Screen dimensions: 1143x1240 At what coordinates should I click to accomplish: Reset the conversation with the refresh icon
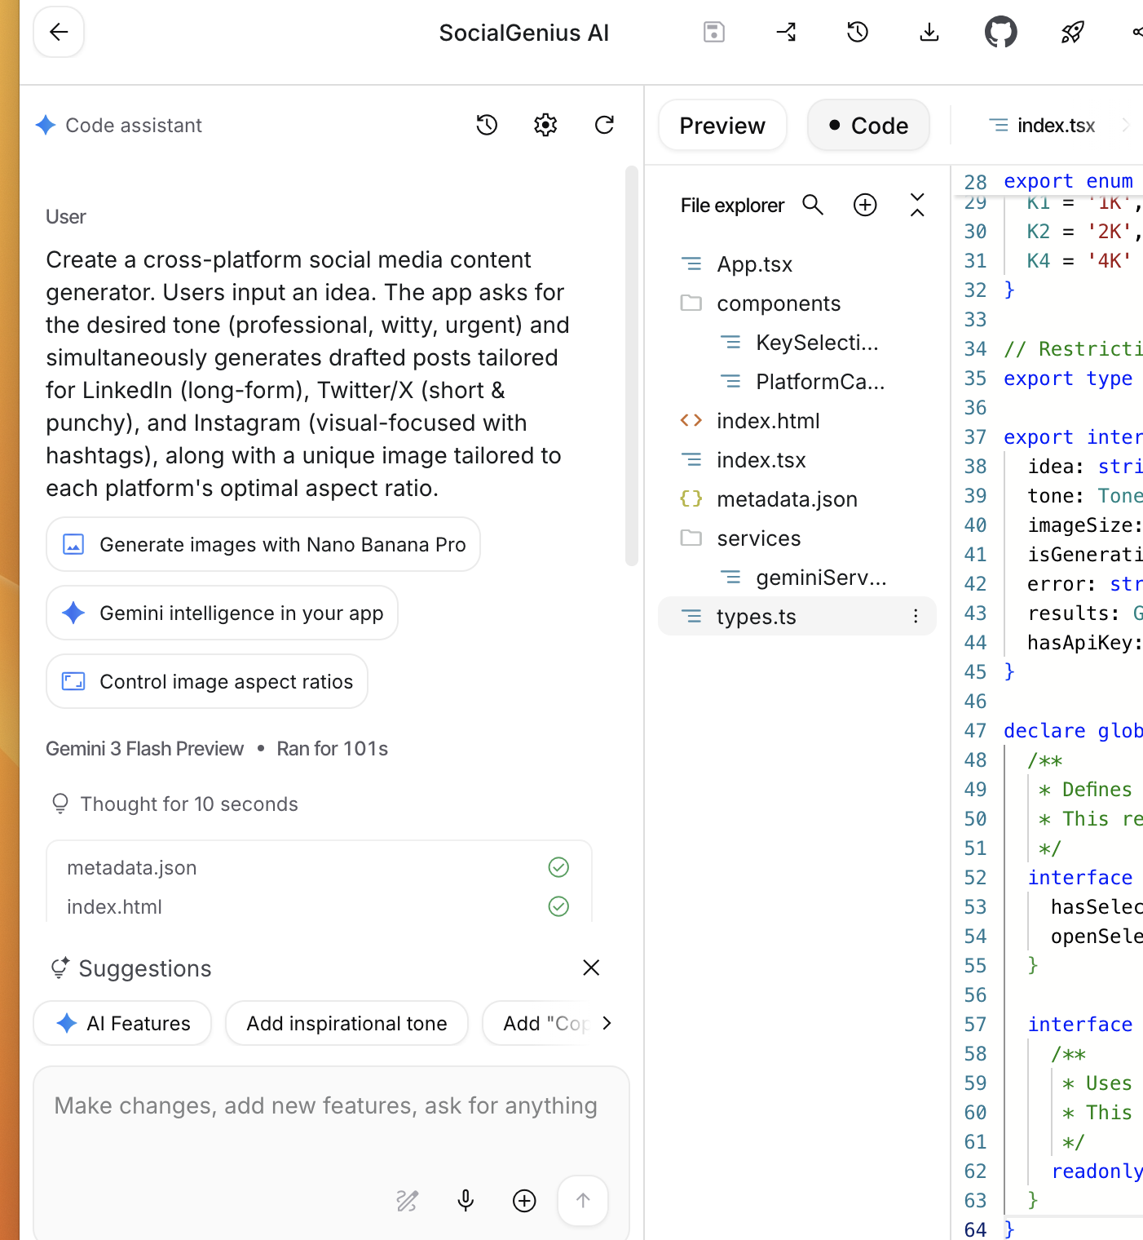coord(604,125)
